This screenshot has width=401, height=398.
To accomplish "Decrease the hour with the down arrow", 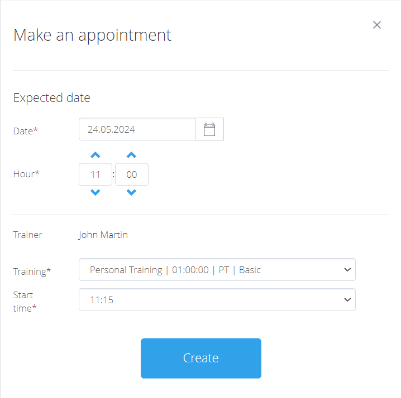I will pos(96,192).
